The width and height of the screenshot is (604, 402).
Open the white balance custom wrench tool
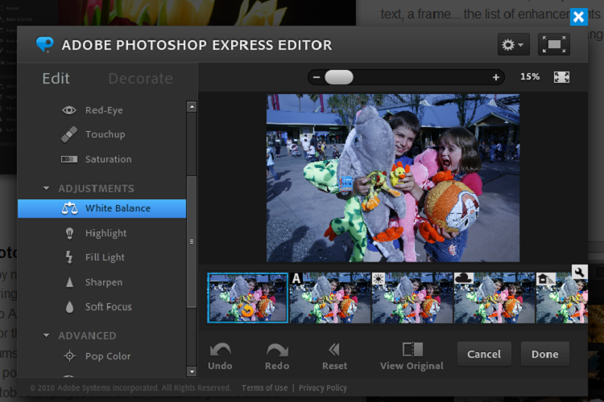click(x=579, y=272)
